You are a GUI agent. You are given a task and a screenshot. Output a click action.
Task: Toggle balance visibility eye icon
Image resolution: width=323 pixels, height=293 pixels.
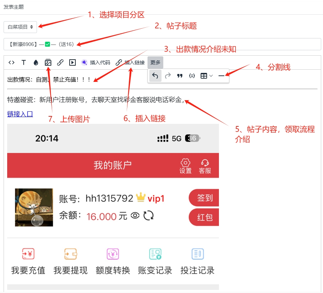(x=135, y=216)
